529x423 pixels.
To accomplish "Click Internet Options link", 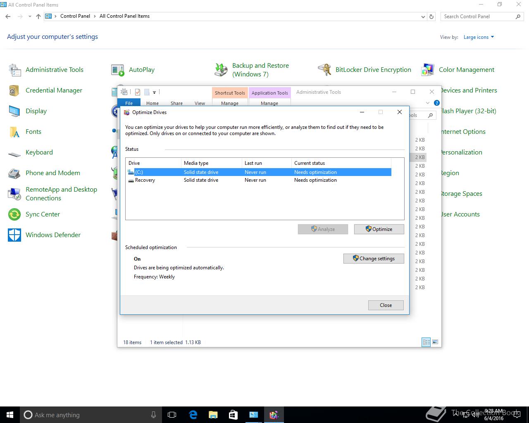I will click(463, 131).
